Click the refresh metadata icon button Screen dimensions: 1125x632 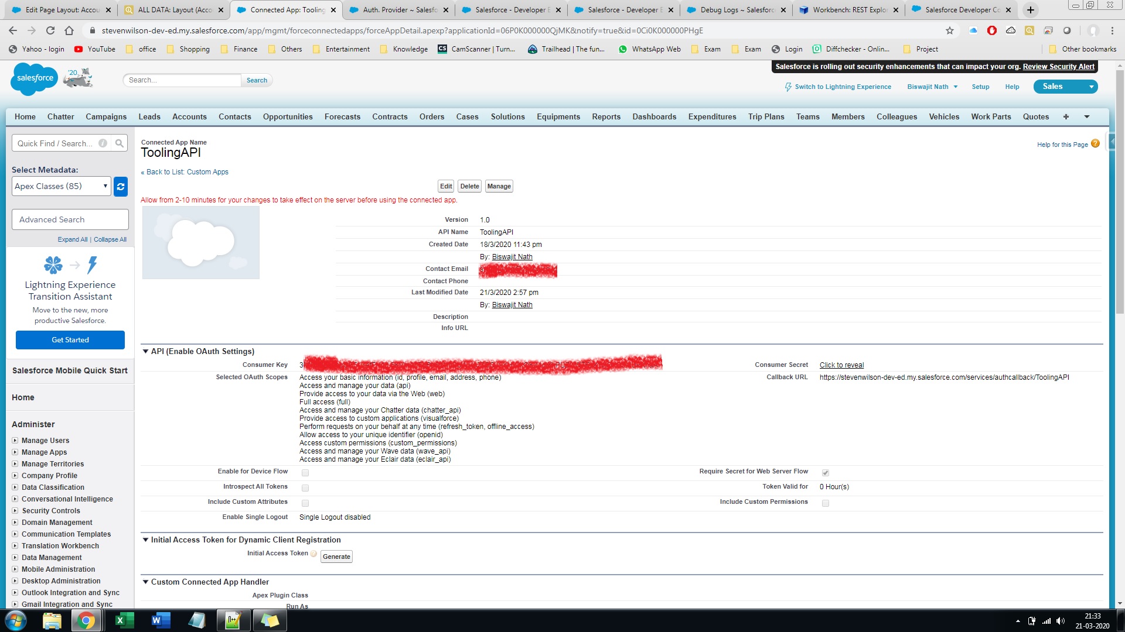[121, 187]
